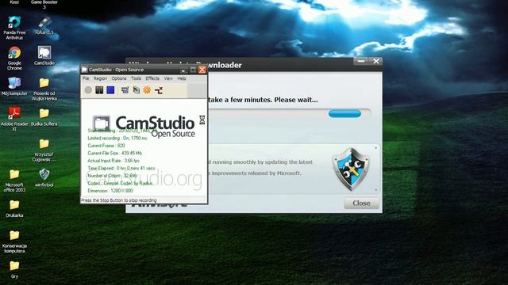Click Close button in Update Downloader
Image resolution: width=508 pixels, height=285 pixels.
click(x=361, y=203)
